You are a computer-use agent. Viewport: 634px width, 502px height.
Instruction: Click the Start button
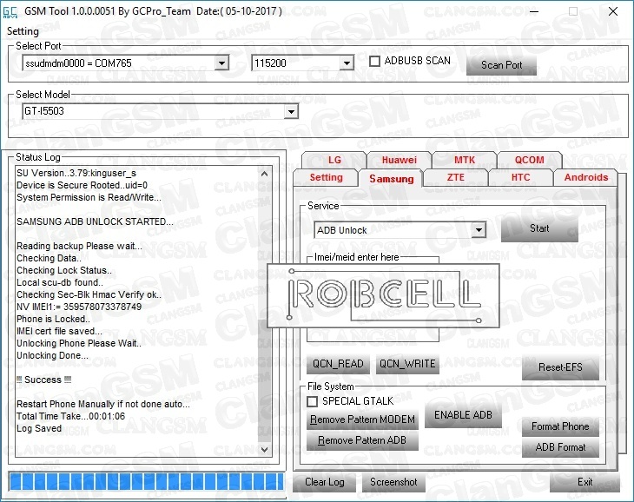coord(539,228)
